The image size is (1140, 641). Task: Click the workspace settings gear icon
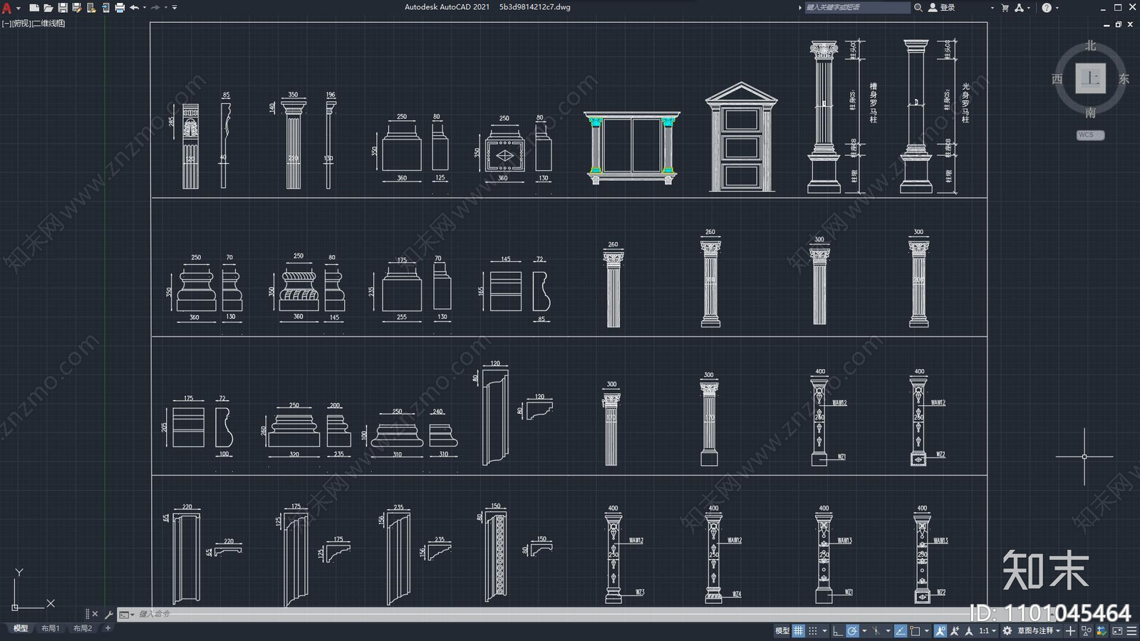point(1007,630)
